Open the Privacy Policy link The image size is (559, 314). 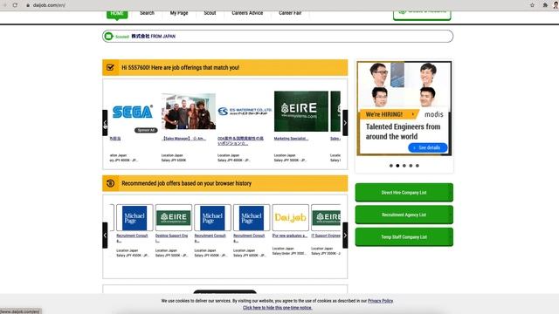tap(380, 301)
